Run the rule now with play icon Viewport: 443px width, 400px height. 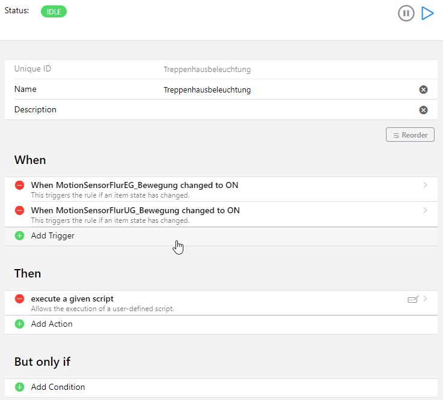point(427,13)
